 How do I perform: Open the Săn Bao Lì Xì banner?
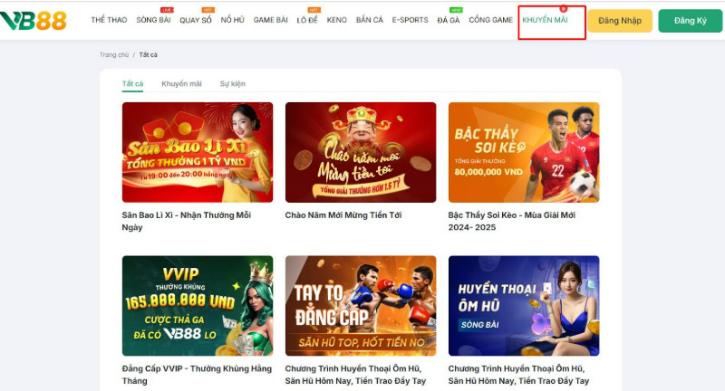197,151
